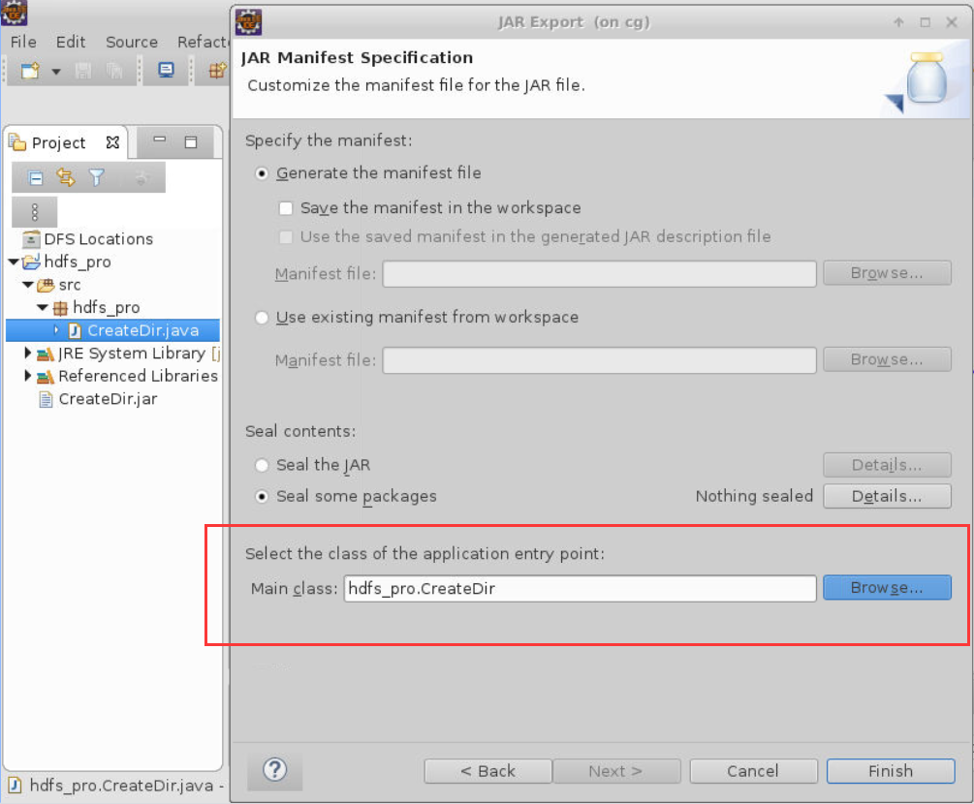Select CreateDir.jar file in the tree

click(x=108, y=398)
